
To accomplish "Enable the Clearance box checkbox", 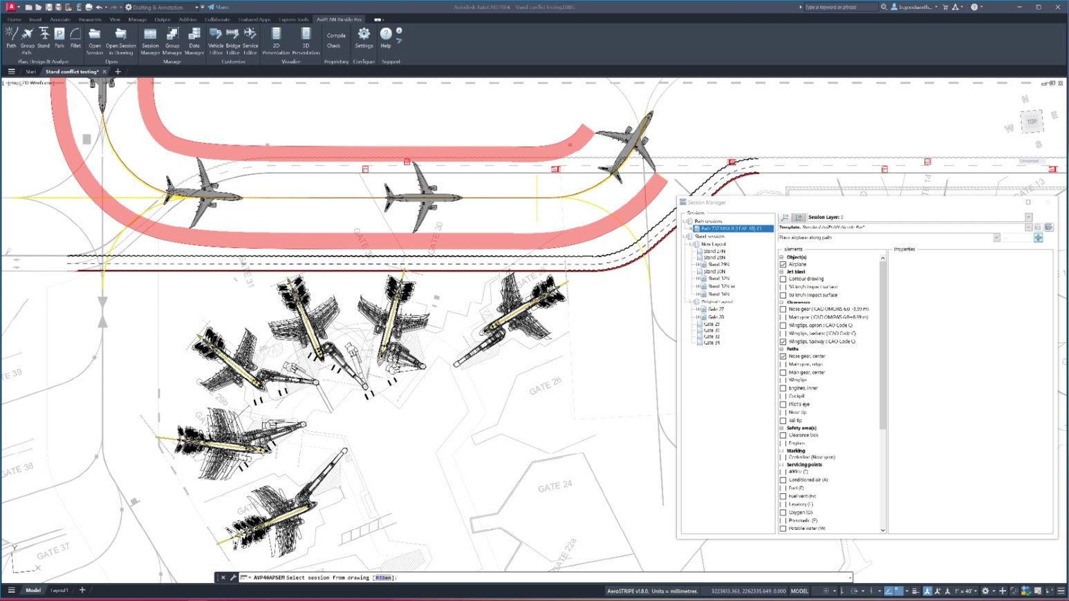I will point(783,435).
